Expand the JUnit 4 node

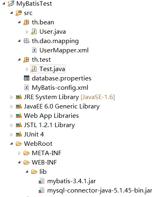(11, 134)
